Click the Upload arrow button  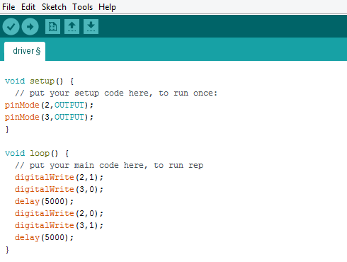pyautogui.click(x=30, y=27)
